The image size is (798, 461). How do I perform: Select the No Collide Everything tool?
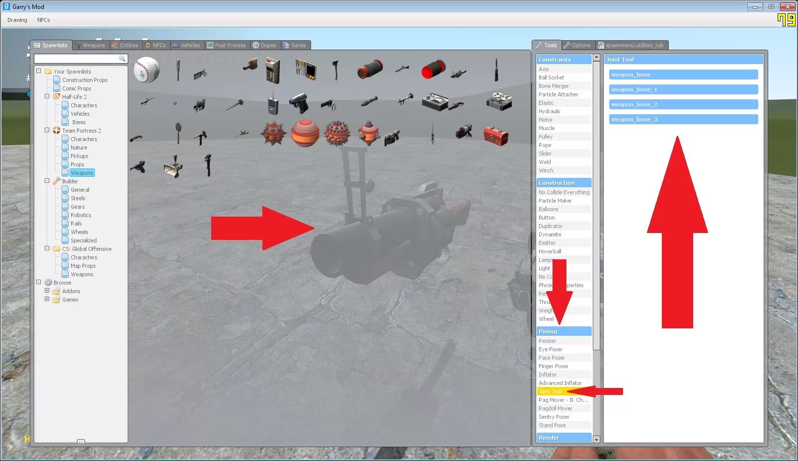point(564,192)
